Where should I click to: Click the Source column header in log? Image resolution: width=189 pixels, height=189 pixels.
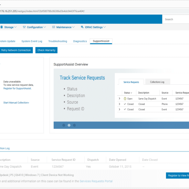pos(35,160)
